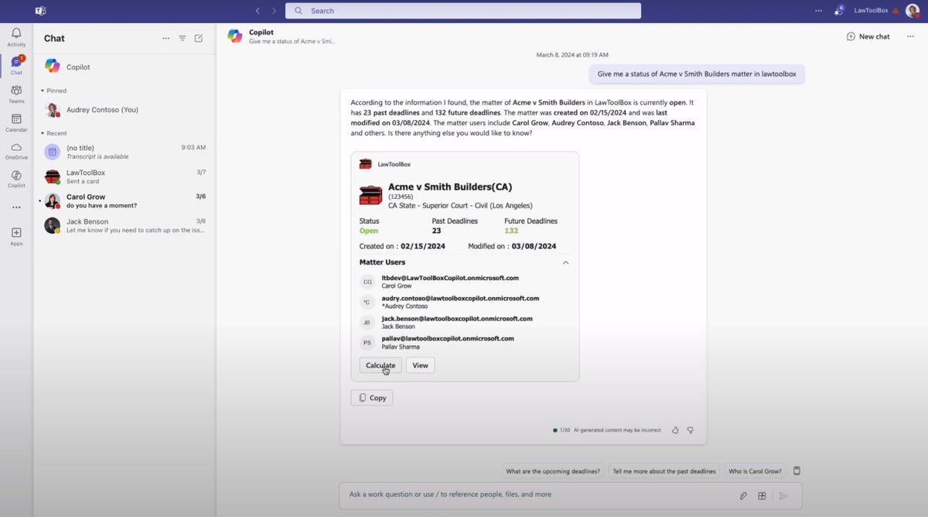Open the Carol Grow chat
This screenshot has width=928, height=517.
(x=125, y=201)
